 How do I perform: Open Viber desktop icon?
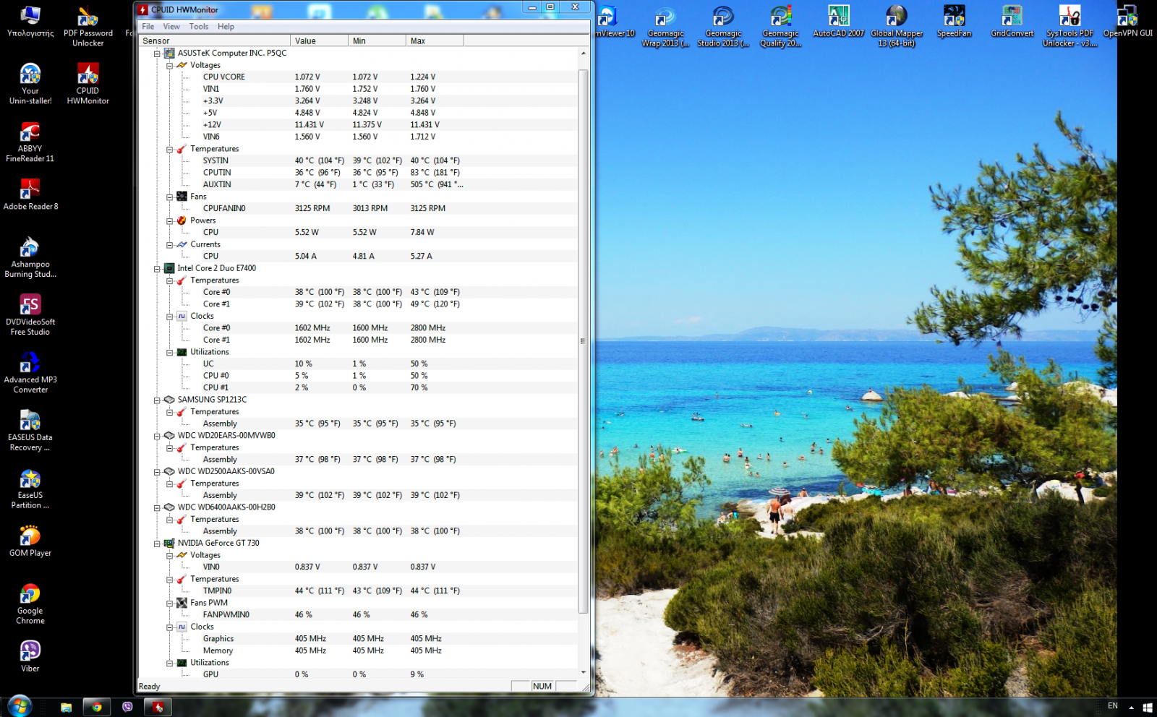click(30, 658)
